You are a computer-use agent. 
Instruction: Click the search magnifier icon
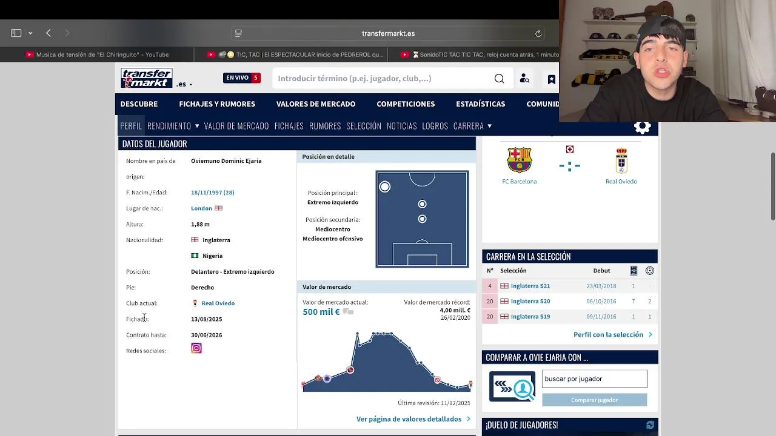pyautogui.click(x=499, y=79)
